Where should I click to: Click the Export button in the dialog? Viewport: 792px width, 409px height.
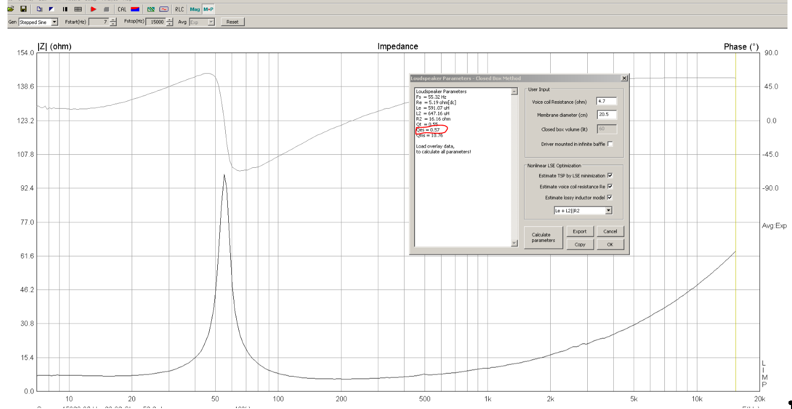[x=580, y=231]
